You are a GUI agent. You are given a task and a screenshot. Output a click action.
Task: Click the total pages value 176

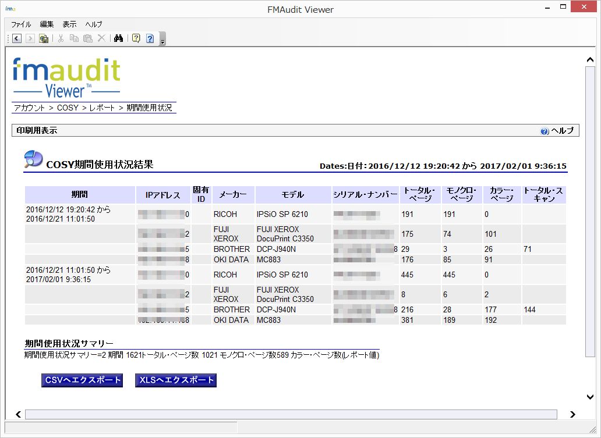click(408, 259)
